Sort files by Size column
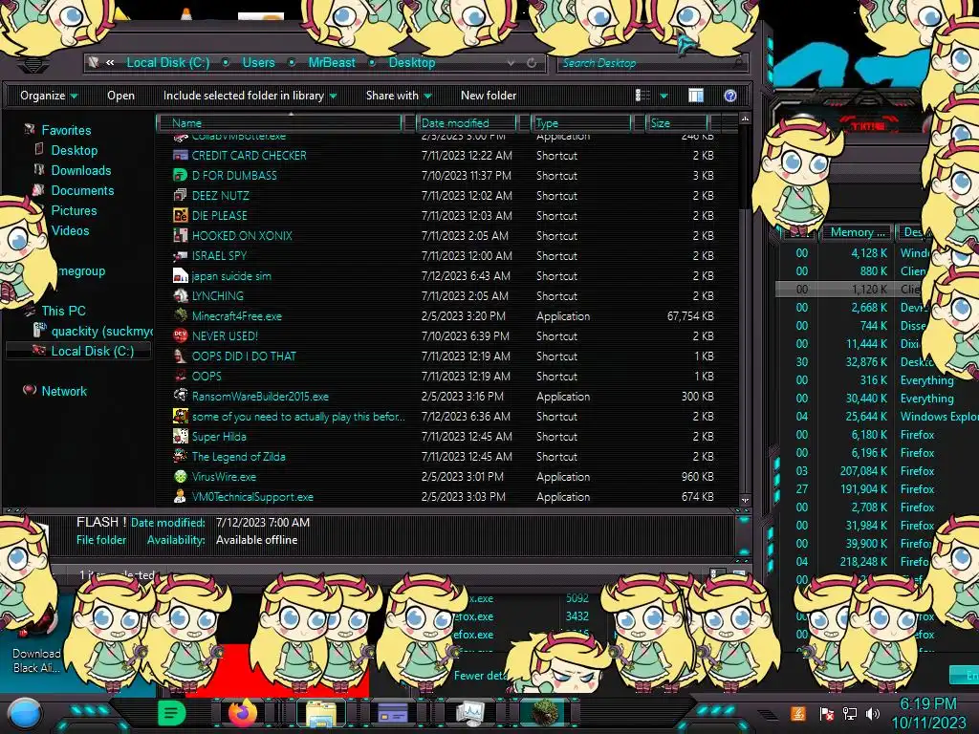This screenshot has height=734, width=979. click(678, 123)
